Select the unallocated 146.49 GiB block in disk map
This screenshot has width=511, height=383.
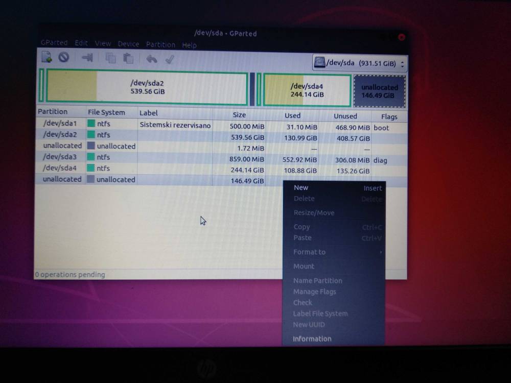(379, 91)
